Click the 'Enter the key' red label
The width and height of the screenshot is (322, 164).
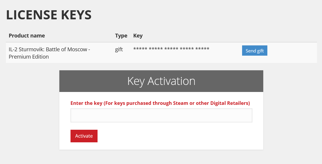160,103
